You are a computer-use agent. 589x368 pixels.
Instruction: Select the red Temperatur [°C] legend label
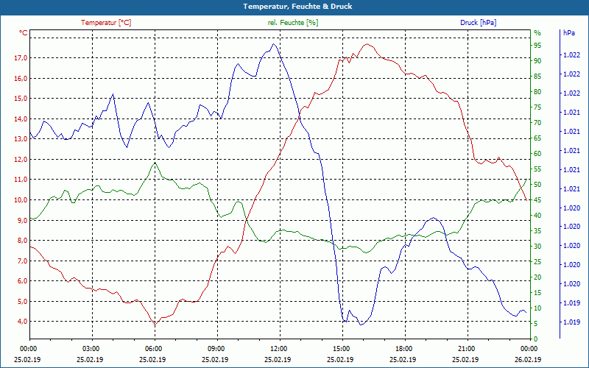[x=106, y=23]
